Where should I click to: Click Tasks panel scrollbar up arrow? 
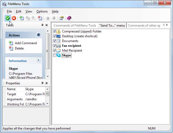click(48, 31)
